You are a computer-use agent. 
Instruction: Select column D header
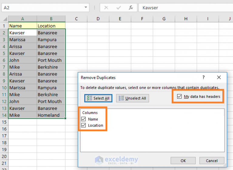click(98, 19)
